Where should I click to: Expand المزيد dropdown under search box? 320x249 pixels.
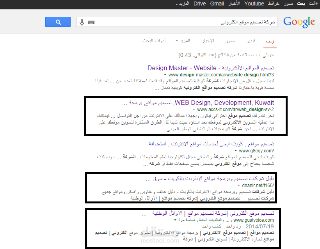click(x=183, y=41)
